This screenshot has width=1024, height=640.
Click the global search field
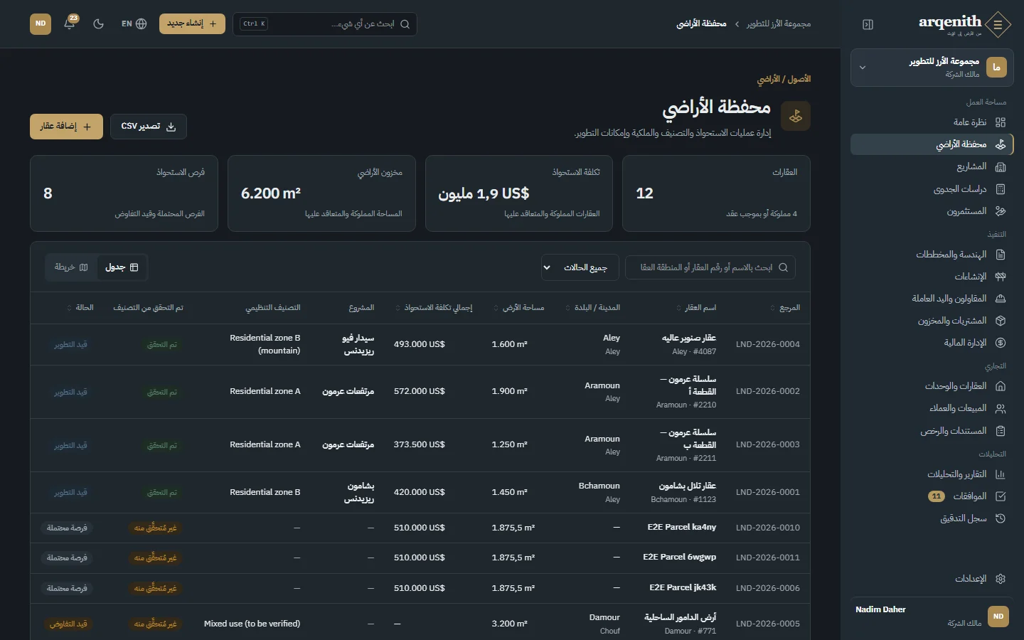325,24
